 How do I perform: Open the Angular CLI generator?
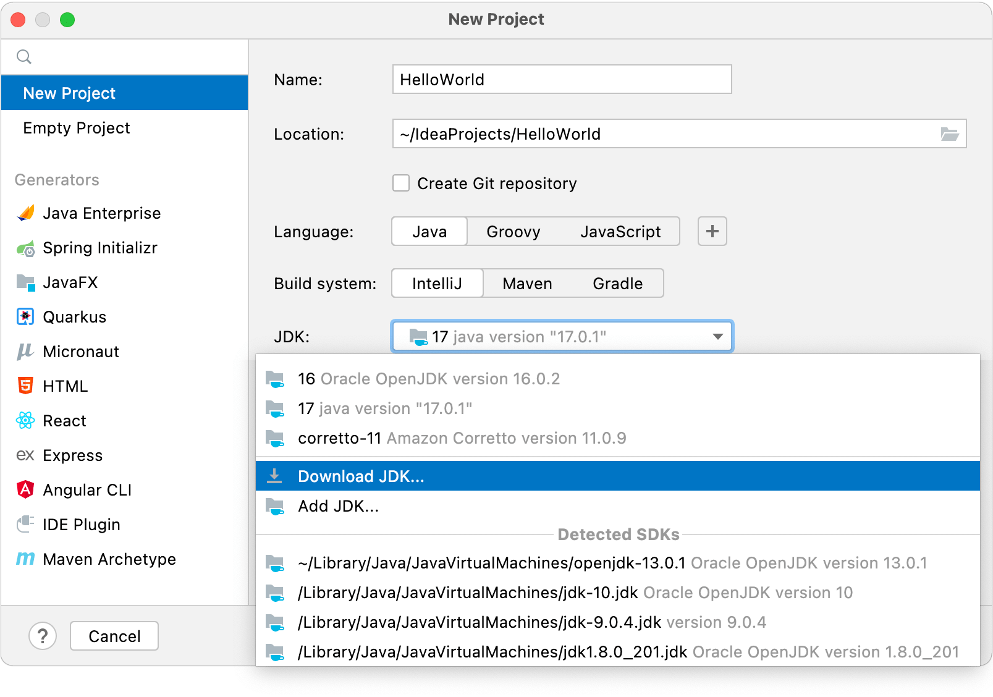pyautogui.click(x=25, y=489)
